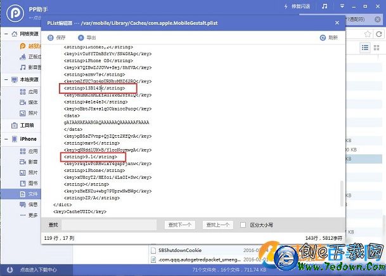Viewport: 386px width, 276px height.
Task: Click the <string>9.1</string> line
Action: click(91, 157)
